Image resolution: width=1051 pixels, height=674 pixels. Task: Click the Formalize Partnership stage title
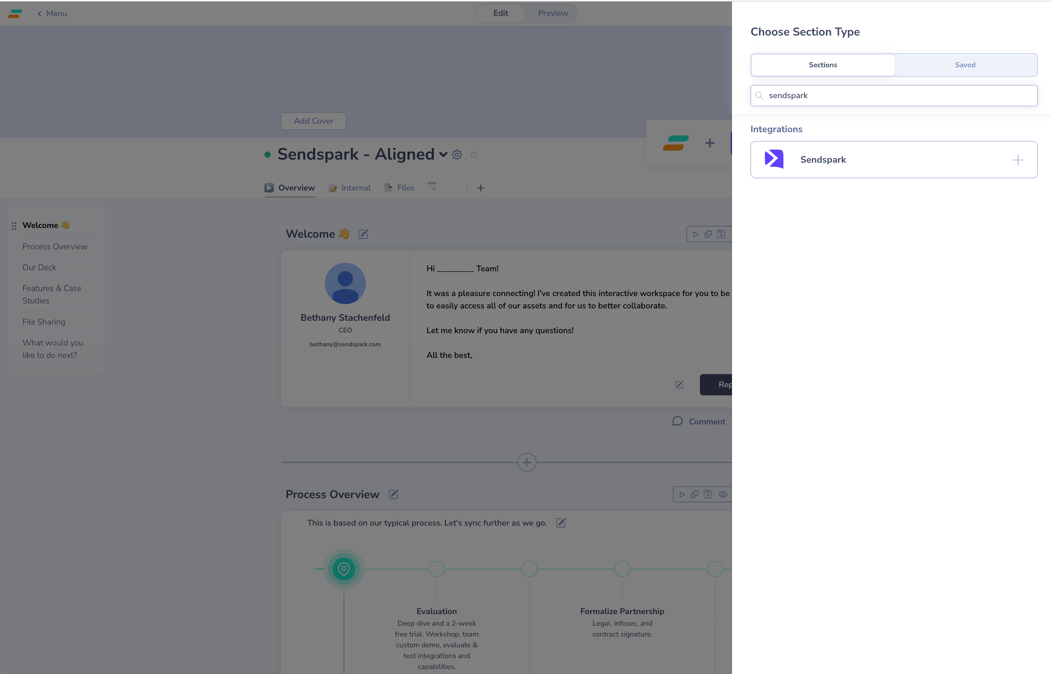622,611
